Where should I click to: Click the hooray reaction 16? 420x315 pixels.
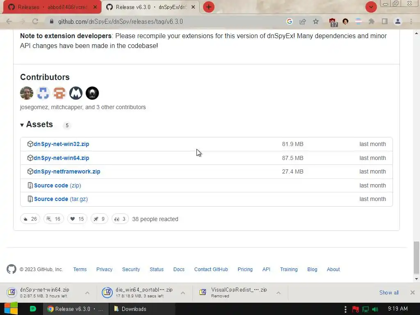[54, 219]
